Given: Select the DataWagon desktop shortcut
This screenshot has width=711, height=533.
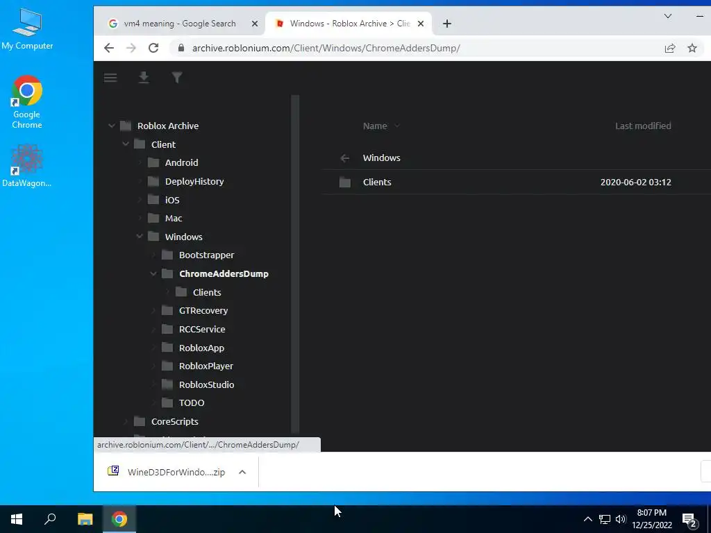Looking at the screenshot, I should coord(27,165).
